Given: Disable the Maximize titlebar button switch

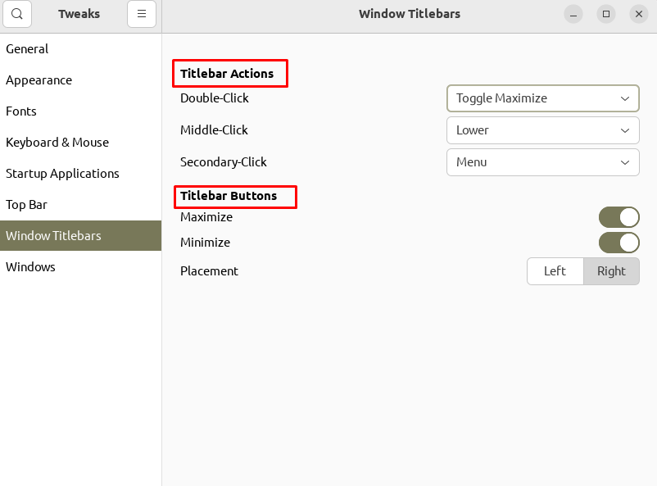Looking at the screenshot, I should pyautogui.click(x=618, y=217).
